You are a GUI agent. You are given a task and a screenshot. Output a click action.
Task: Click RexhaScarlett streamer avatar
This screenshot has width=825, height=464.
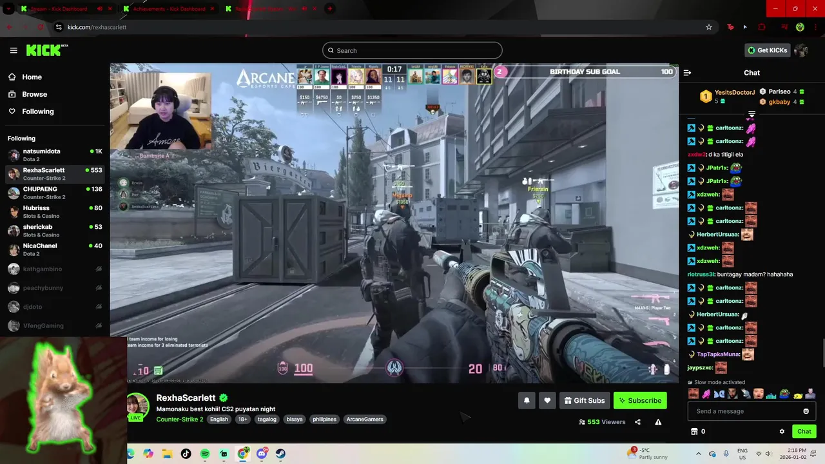coord(137,406)
